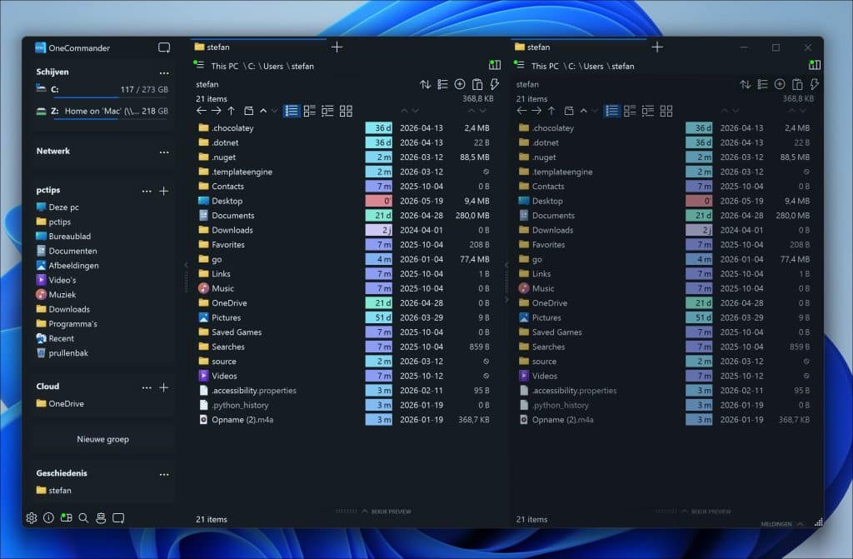Click footer note icon next to robot
The image size is (853, 559).
(x=118, y=517)
